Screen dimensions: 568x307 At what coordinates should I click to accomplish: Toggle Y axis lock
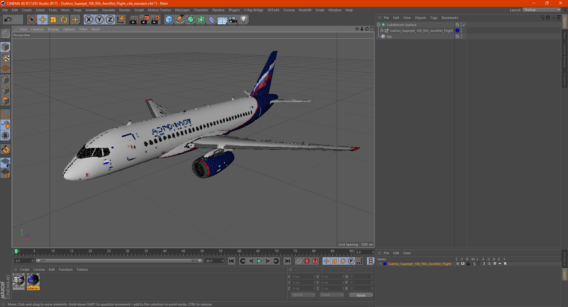99,20
